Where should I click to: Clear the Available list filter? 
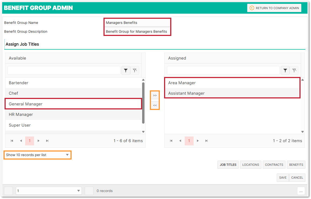tap(135, 71)
